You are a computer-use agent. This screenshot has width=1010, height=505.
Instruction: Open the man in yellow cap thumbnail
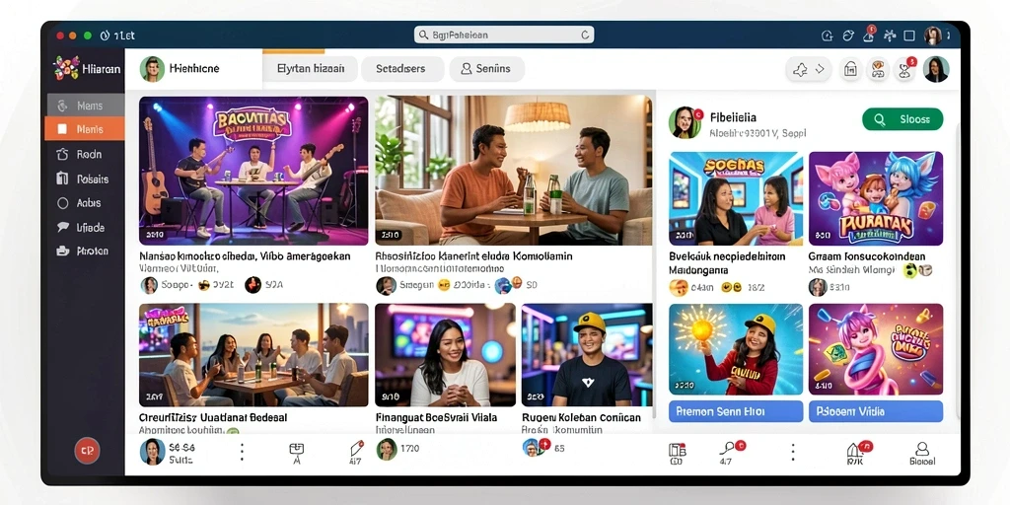click(587, 355)
